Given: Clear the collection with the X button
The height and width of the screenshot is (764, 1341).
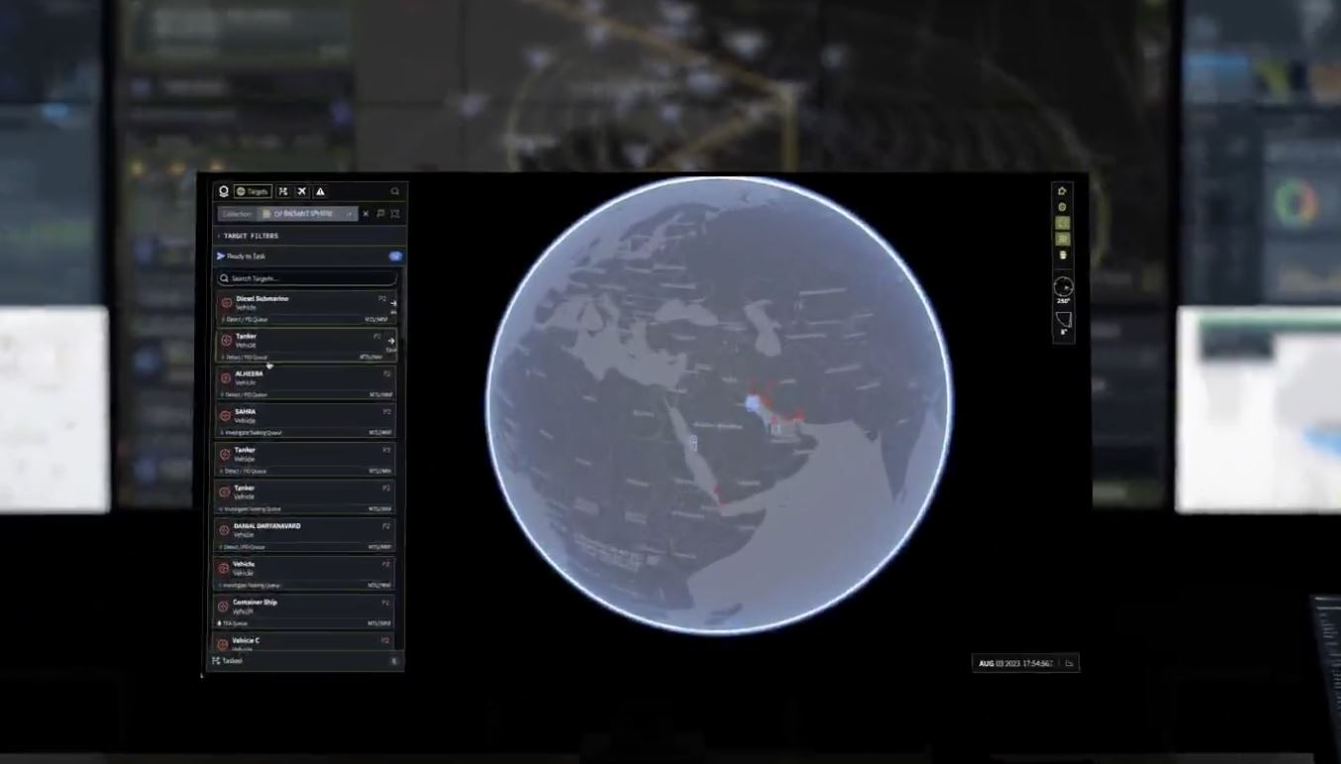Looking at the screenshot, I should pyautogui.click(x=365, y=213).
